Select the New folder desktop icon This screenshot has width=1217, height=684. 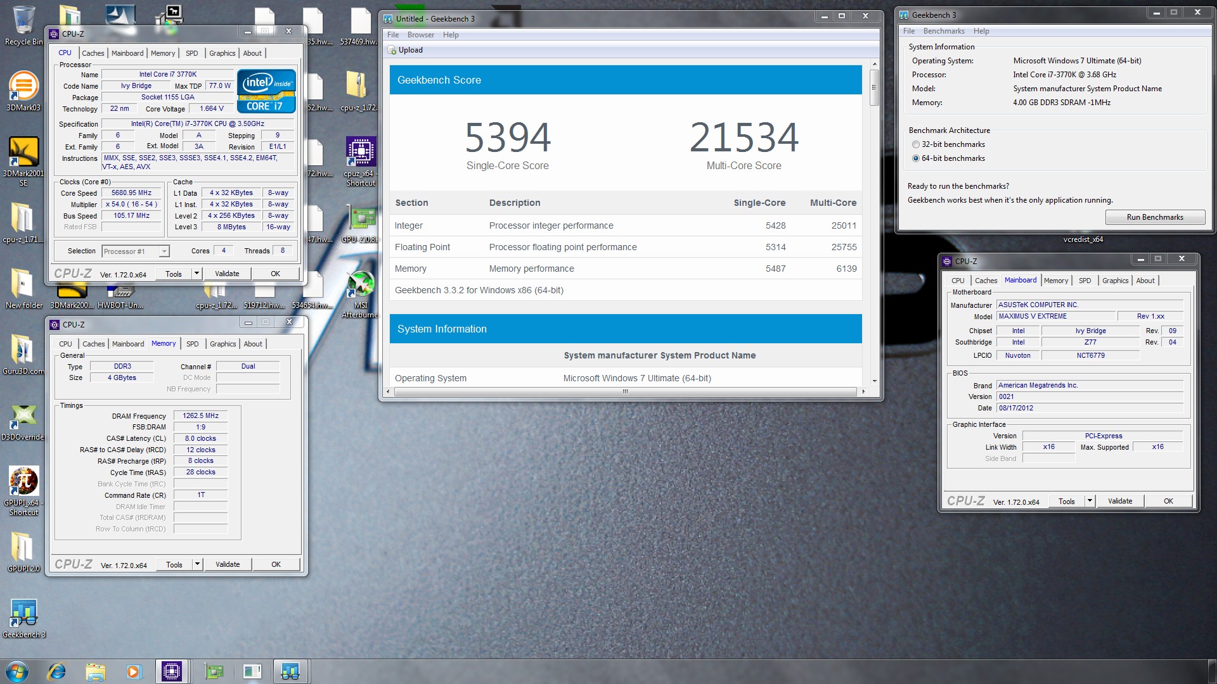click(23, 289)
